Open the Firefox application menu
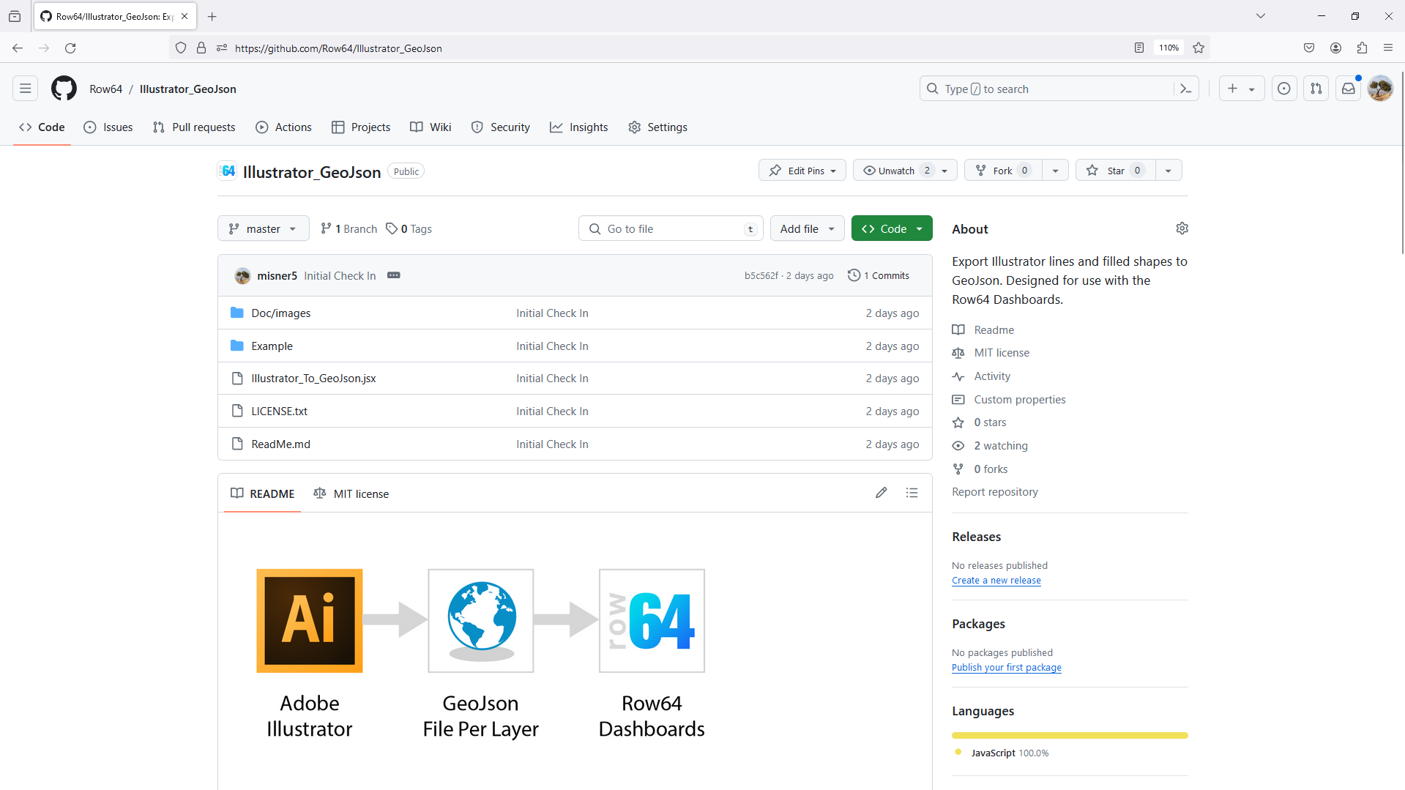This screenshot has height=790, width=1405. click(x=1388, y=48)
